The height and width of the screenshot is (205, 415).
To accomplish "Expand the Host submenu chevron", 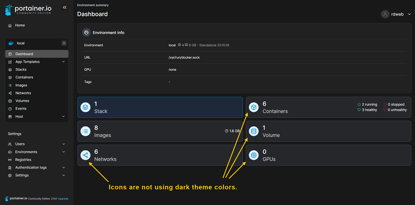I will click(63, 117).
